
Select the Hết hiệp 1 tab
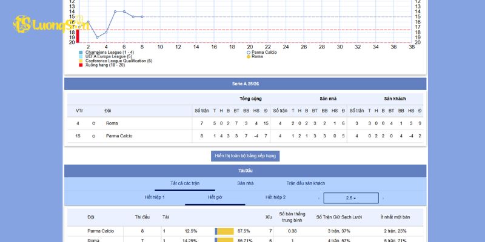155,198
